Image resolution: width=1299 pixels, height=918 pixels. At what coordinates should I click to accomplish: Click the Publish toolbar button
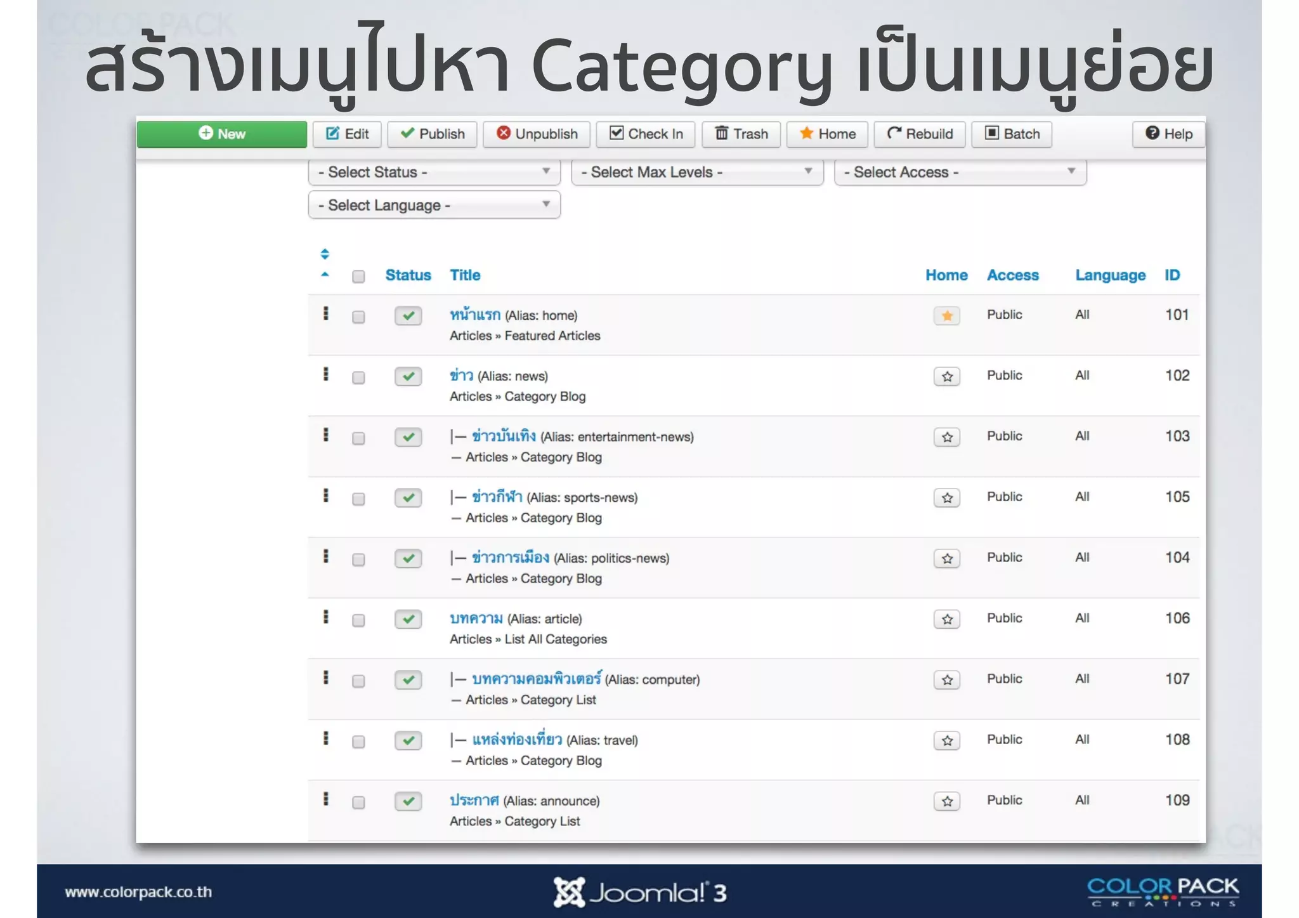pyautogui.click(x=433, y=134)
